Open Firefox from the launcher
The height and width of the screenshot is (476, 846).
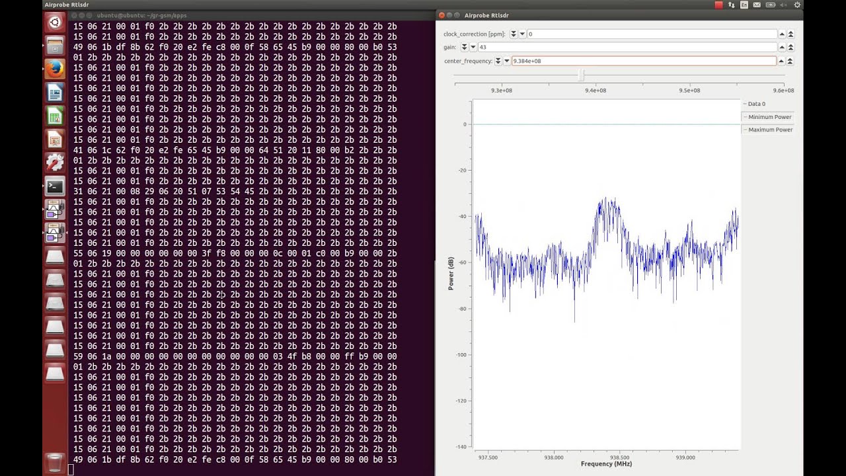pyautogui.click(x=55, y=69)
